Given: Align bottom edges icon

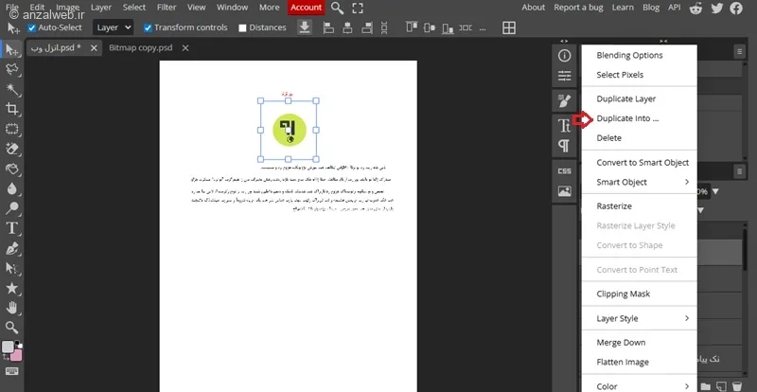Looking at the screenshot, I should point(448,27).
